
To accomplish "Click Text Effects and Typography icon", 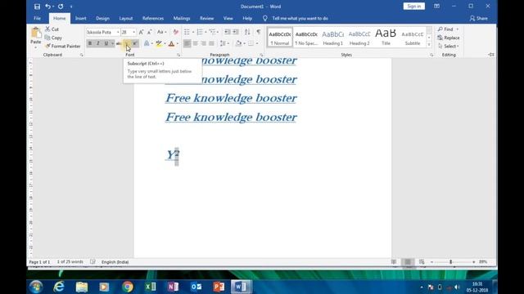I will (147, 43).
